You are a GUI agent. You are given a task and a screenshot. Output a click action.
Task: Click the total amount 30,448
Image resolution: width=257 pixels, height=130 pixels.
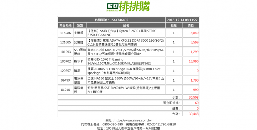click(x=193, y=114)
